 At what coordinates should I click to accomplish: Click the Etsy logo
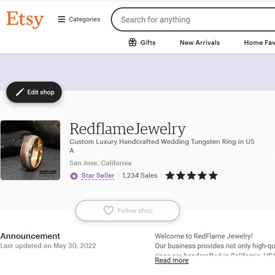coord(25,19)
